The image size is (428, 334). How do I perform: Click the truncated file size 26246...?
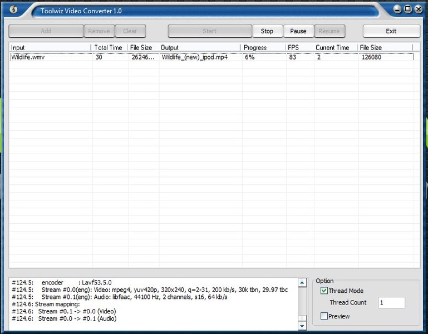tap(143, 57)
